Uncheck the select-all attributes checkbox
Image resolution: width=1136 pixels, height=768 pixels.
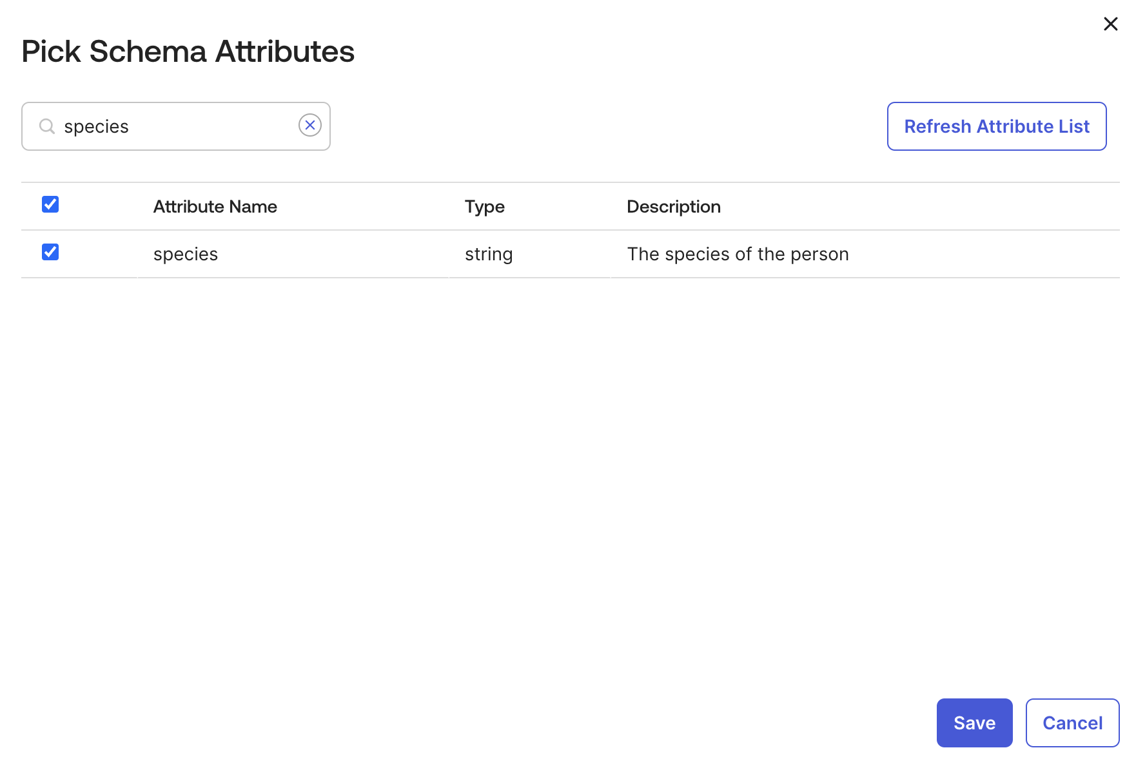pos(50,204)
